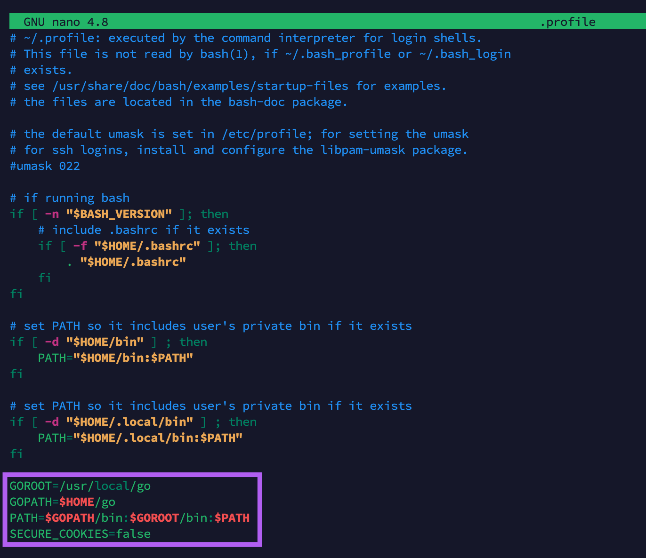This screenshot has width=646, height=558.
Task: Select the startup-files examples path comment
Action: pos(228,86)
